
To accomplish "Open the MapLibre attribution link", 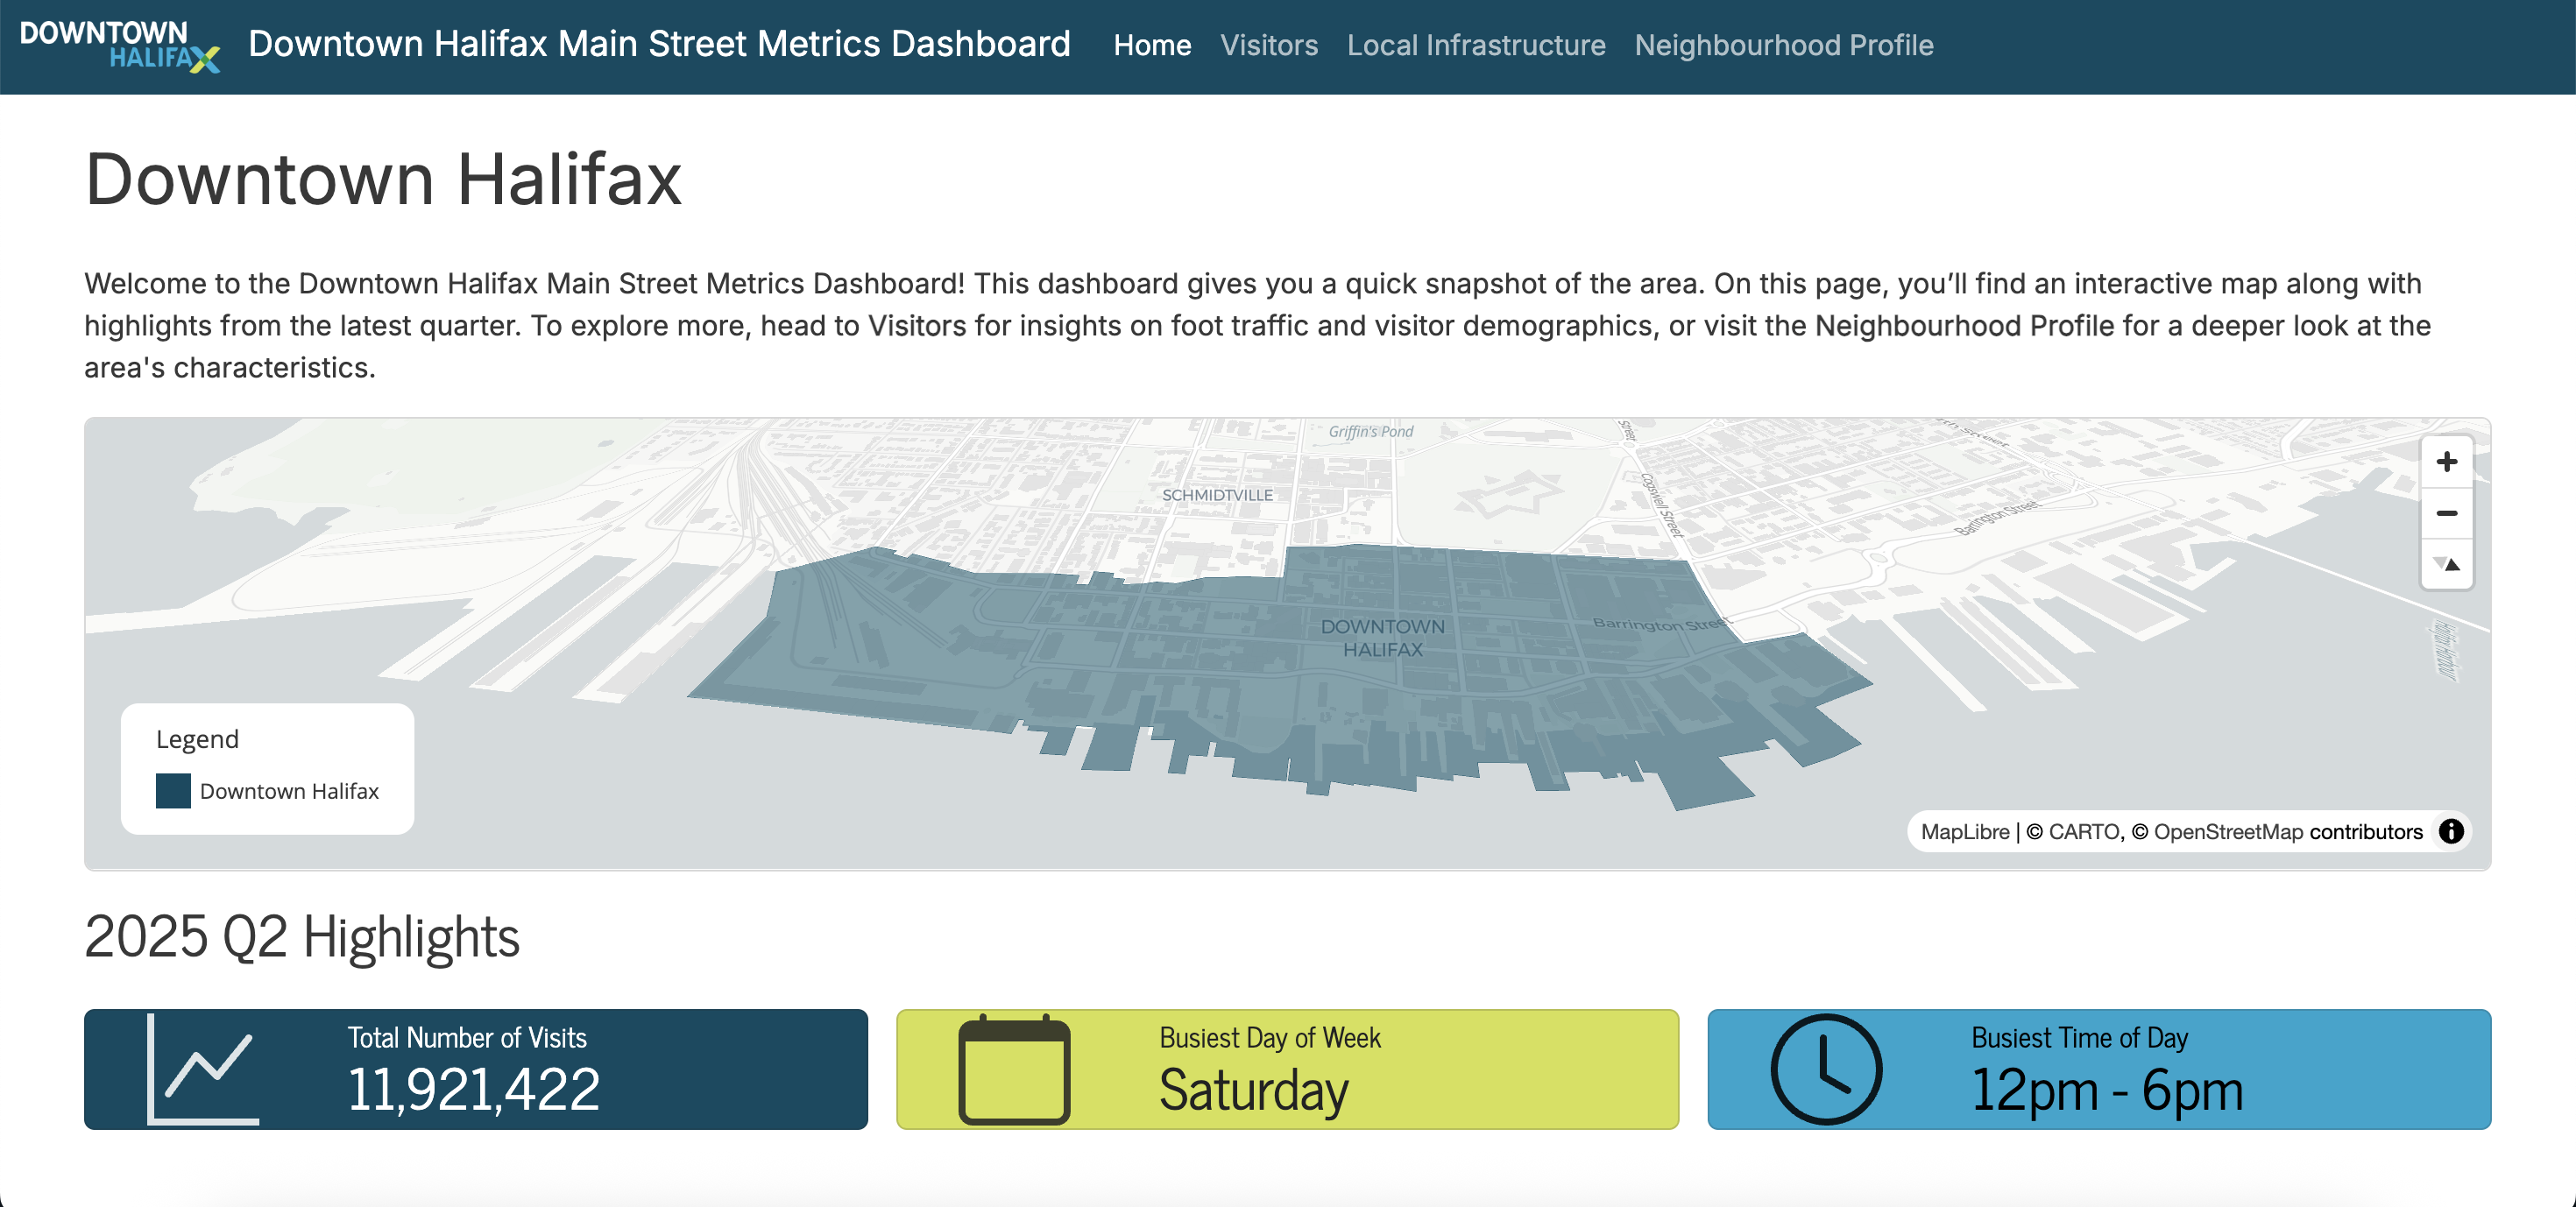I will [1964, 832].
